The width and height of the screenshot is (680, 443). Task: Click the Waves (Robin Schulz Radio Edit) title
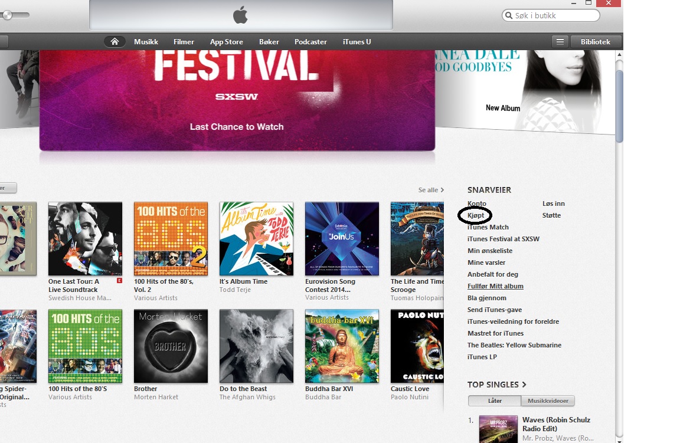556,424
